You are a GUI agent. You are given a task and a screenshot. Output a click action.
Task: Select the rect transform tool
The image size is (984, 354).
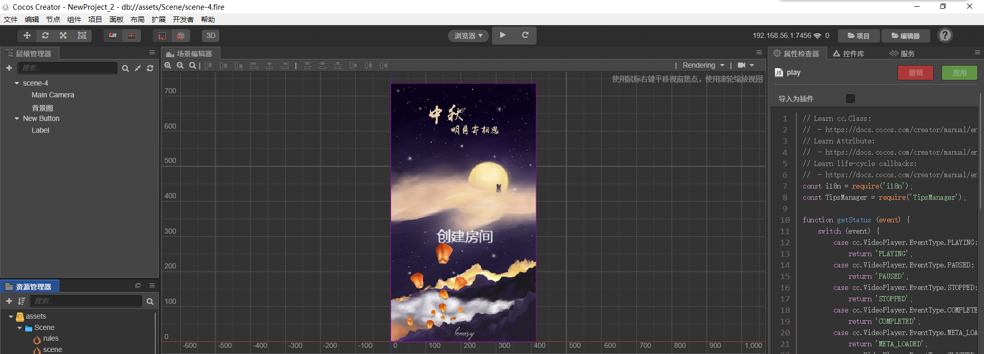click(x=81, y=35)
